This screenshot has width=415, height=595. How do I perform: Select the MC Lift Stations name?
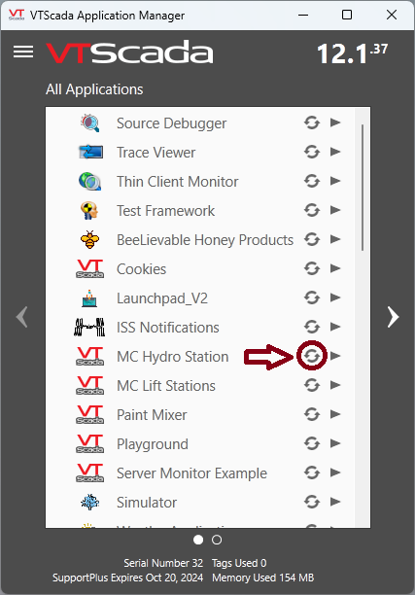coord(166,386)
